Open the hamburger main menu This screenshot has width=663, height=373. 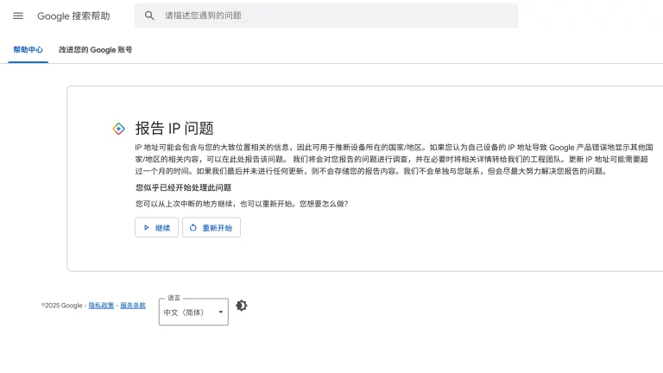tap(18, 16)
